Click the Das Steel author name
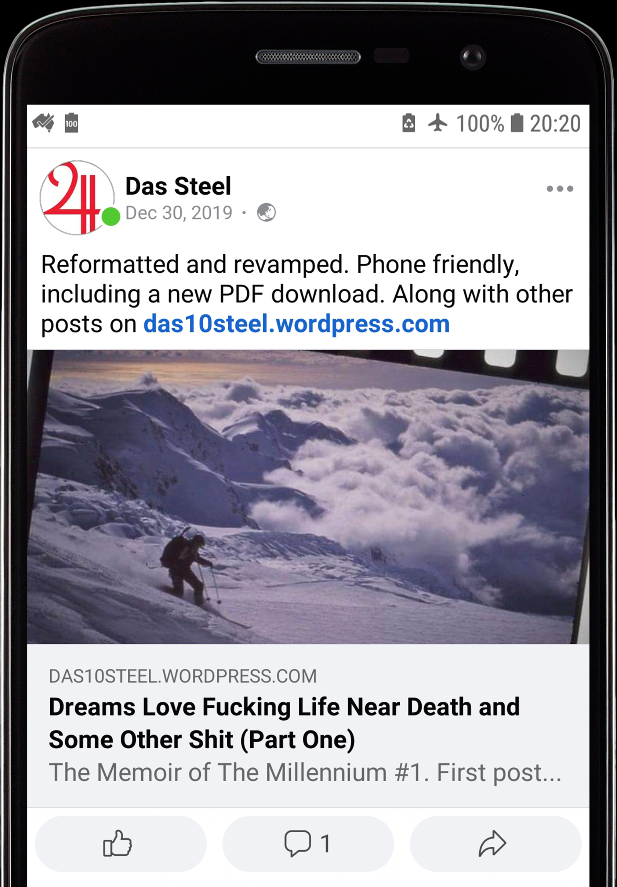Screen dimensions: 617x887 [x=178, y=186]
